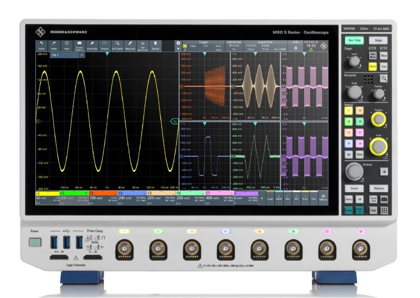Tap the Redo arrow icon
Screen dimensions: 420x298
pos(54,46)
